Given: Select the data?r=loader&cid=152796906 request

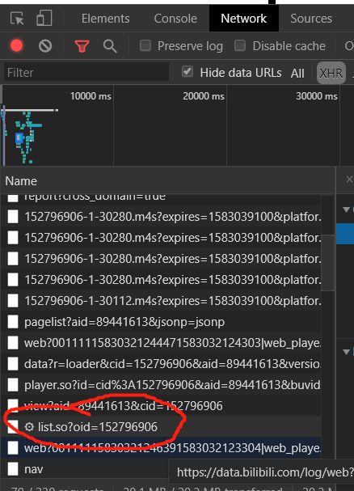Looking at the screenshot, I should point(161,363).
